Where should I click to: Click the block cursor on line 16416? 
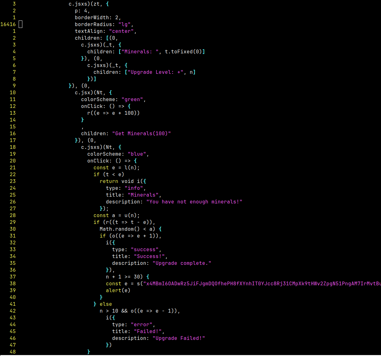click(20, 24)
